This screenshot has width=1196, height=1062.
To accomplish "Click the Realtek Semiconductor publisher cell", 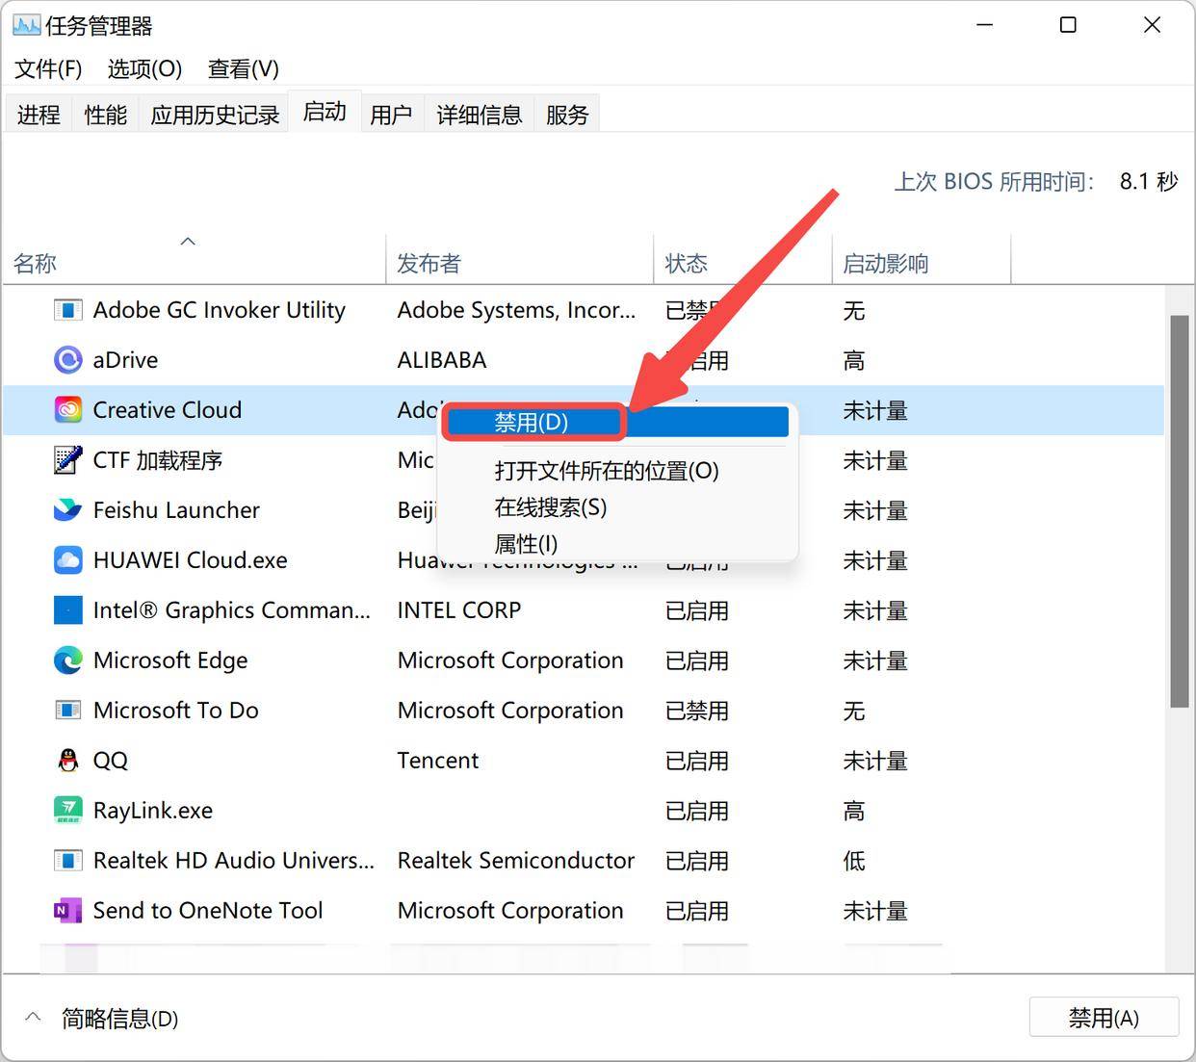I will (x=516, y=861).
